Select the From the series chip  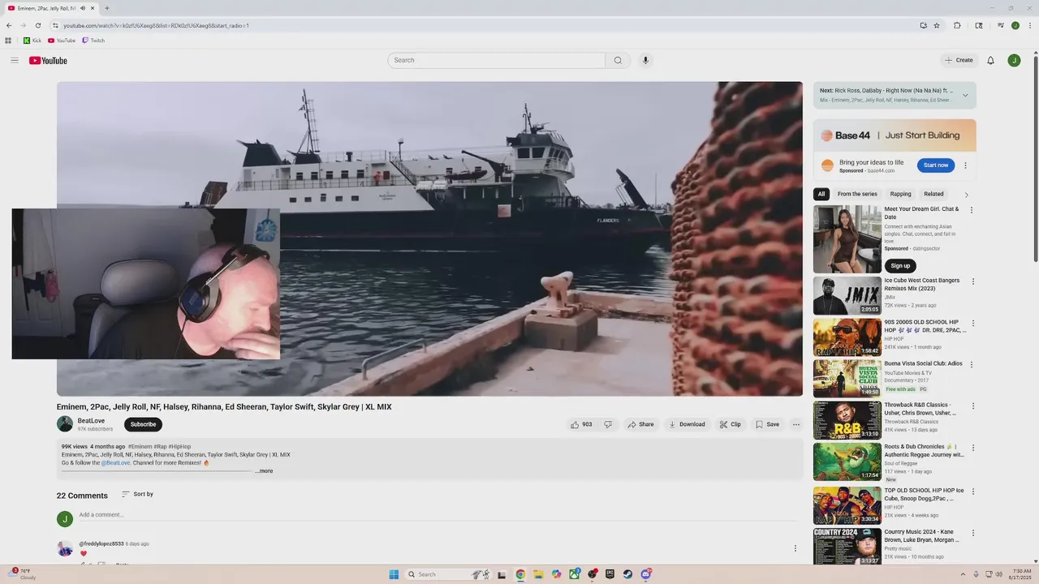point(857,194)
